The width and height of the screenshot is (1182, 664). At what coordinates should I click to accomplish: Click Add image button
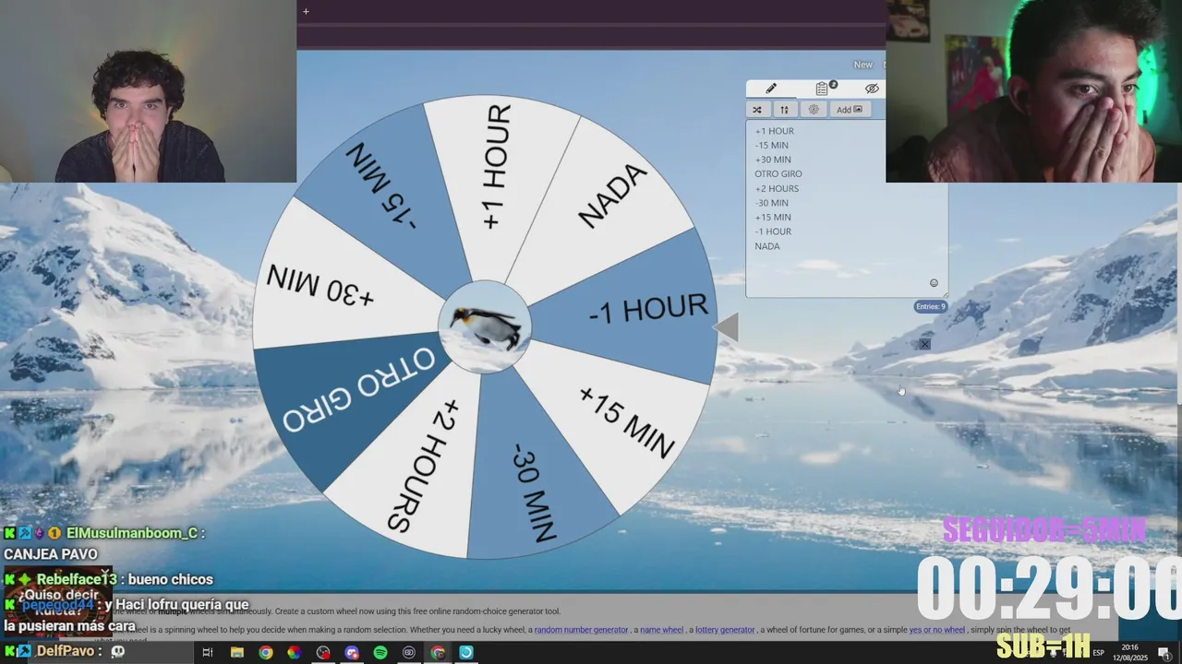point(849,110)
